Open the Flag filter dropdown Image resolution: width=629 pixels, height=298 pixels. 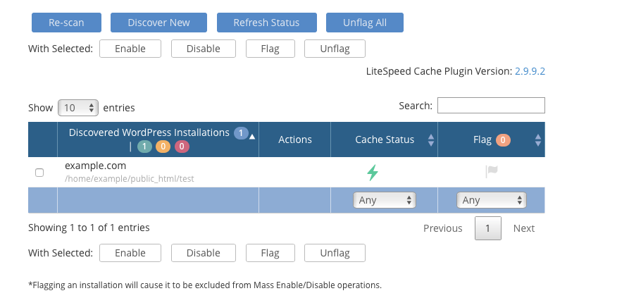coord(492,200)
